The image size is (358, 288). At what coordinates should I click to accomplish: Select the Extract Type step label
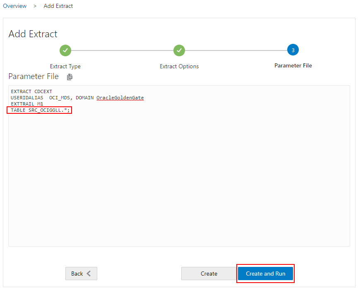[x=65, y=66]
